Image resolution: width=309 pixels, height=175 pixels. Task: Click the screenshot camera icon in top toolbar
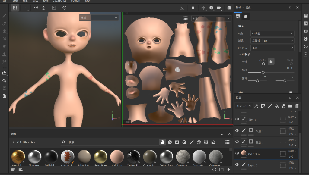point(229,8)
